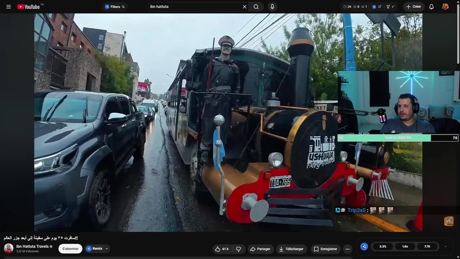Screen dimensions: 460x259
Task: Click the sparkle icon in top toolbar
Action: (393, 7)
